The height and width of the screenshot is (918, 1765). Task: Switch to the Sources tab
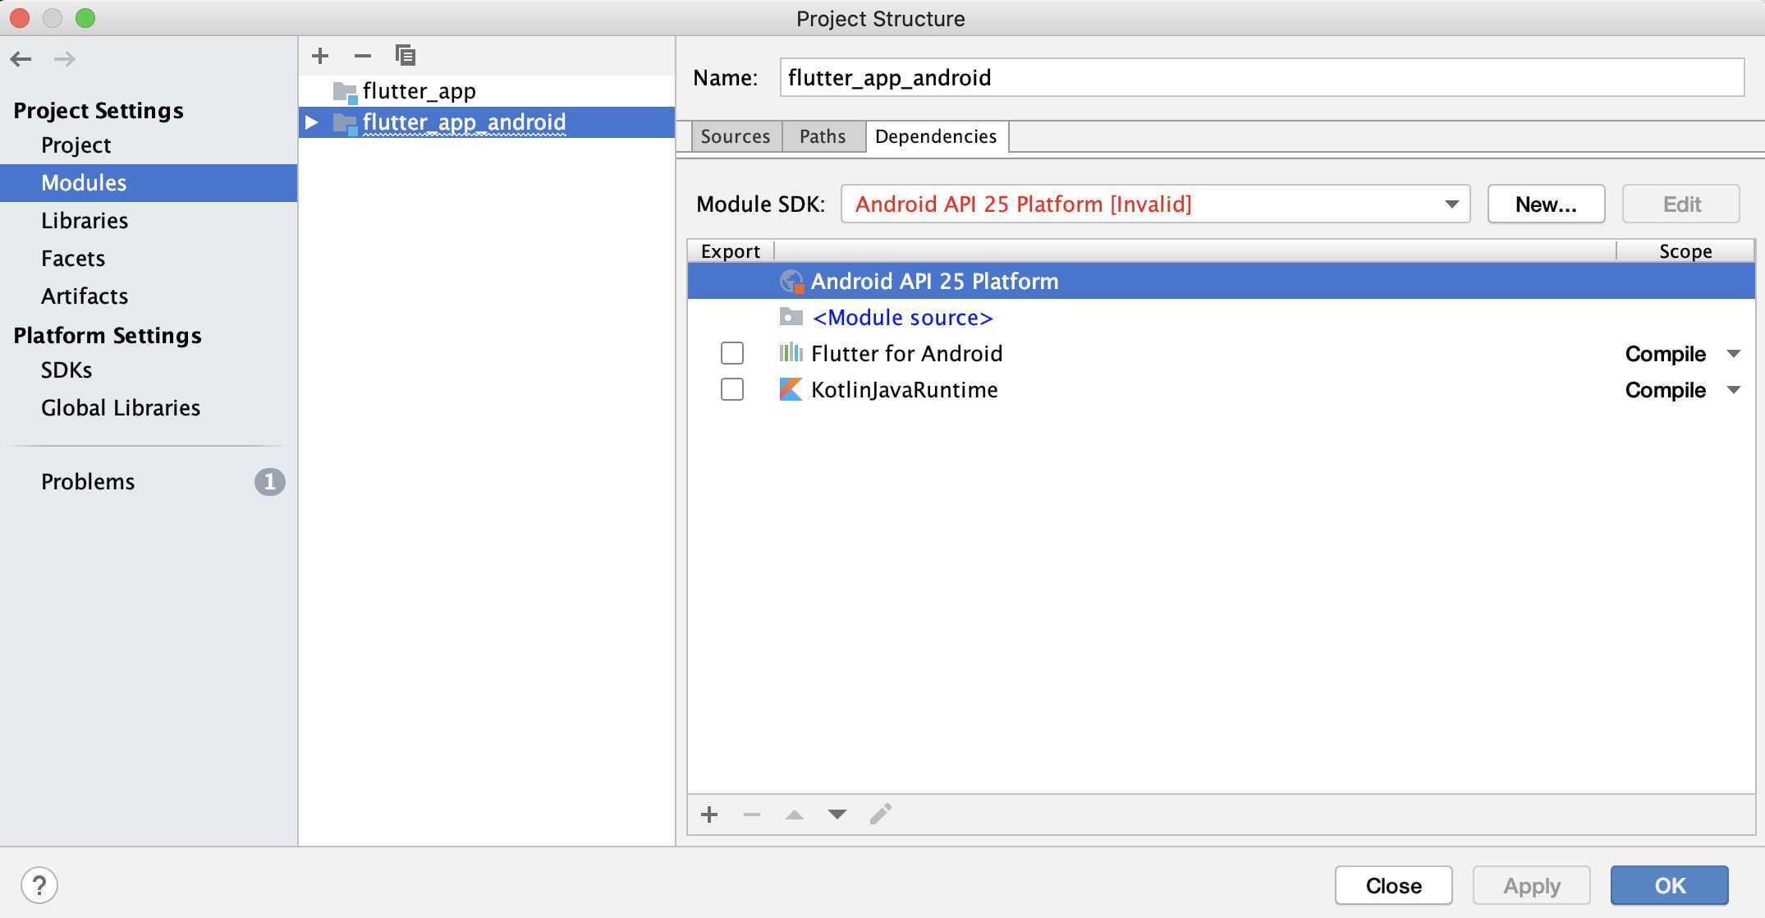tap(736, 136)
